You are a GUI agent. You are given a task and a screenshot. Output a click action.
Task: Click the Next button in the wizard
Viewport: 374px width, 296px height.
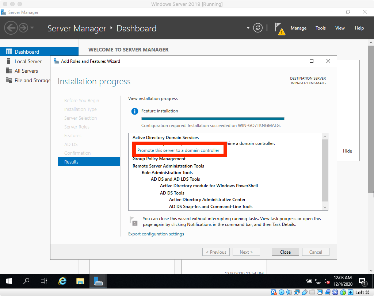(x=246, y=252)
